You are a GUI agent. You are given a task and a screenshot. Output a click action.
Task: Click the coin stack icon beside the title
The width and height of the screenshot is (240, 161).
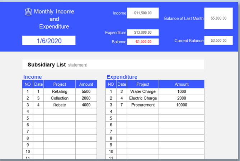[28, 12]
